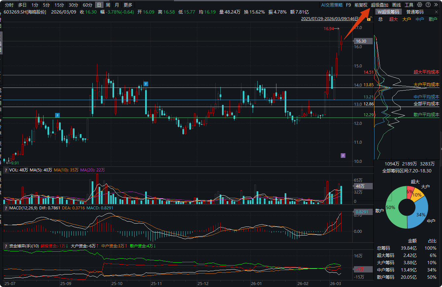Viewport: 442px width, 287px height.
Task: Click the 9.91 low price label
Action: [15, 163]
